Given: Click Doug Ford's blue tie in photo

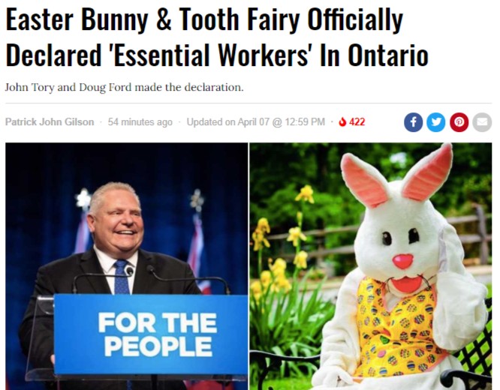Looking at the screenshot, I should pyautogui.click(x=122, y=277).
